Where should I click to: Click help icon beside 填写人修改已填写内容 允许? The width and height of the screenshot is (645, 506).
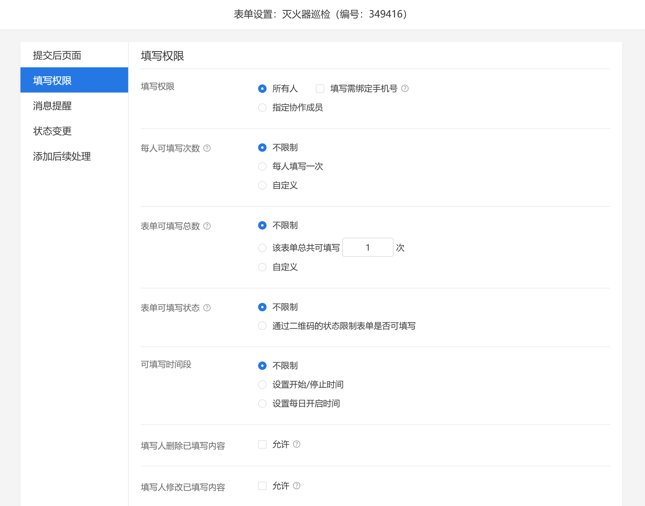pyautogui.click(x=297, y=486)
